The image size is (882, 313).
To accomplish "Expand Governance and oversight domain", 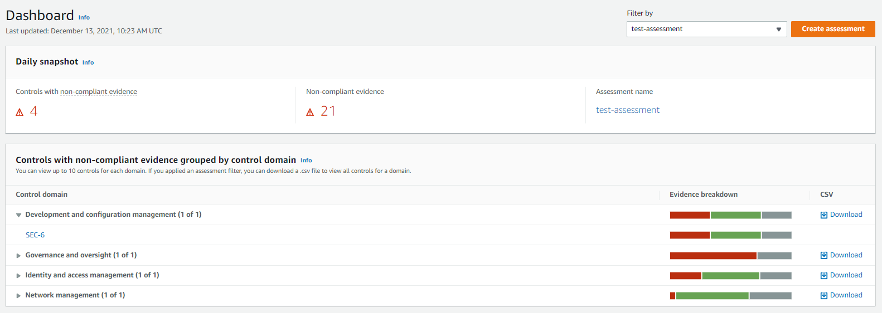I will click(18, 256).
